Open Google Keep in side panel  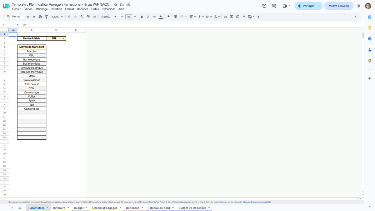point(370,28)
